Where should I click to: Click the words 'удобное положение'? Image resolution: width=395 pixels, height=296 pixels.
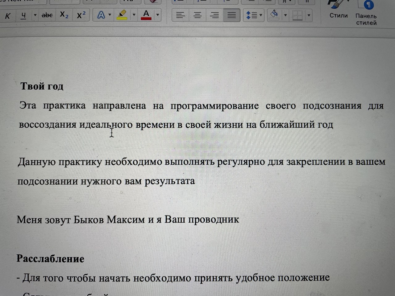(x=283, y=278)
